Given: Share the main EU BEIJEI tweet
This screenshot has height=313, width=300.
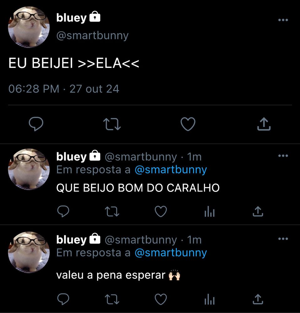Looking at the screenshot, I should [x=264, y=124].
